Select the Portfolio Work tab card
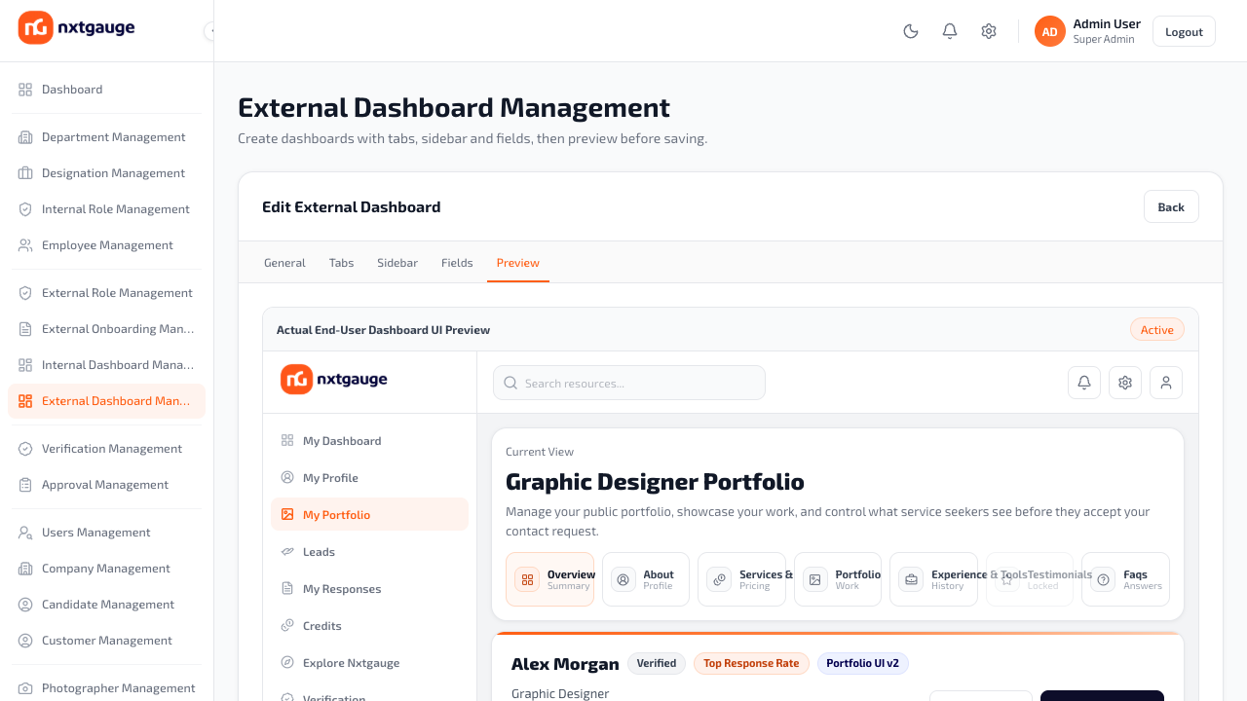The width and height of the screenshot is (1247, 701). [838, 579]
